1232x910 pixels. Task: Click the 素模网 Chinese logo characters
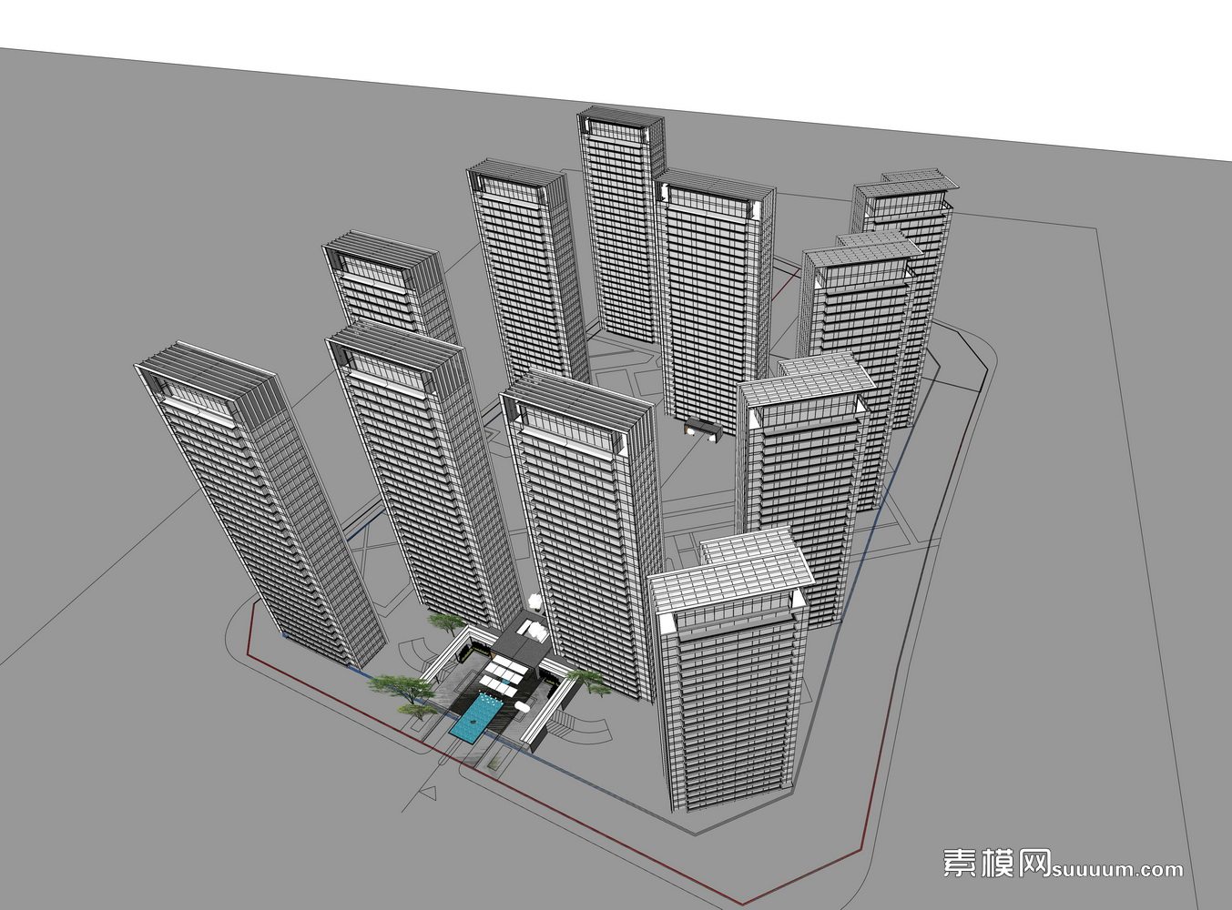995,863
